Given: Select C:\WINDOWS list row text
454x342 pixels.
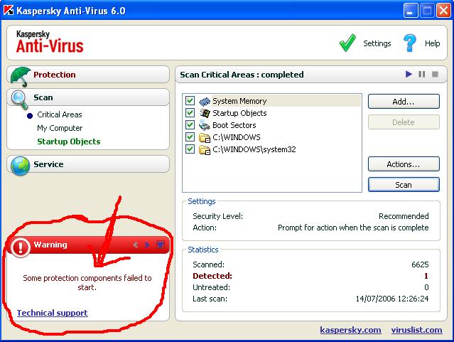Looking at the screenshot, I should click(237, 137).
